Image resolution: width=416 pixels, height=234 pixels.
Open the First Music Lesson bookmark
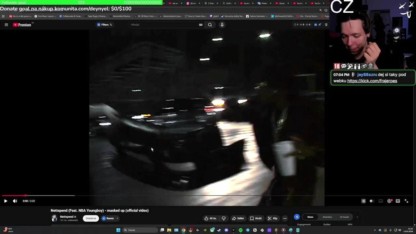(x=45, y=16)
